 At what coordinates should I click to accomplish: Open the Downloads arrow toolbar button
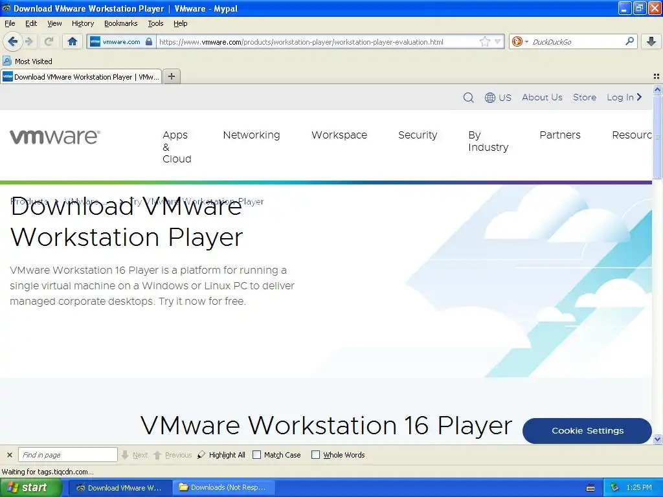651,41
